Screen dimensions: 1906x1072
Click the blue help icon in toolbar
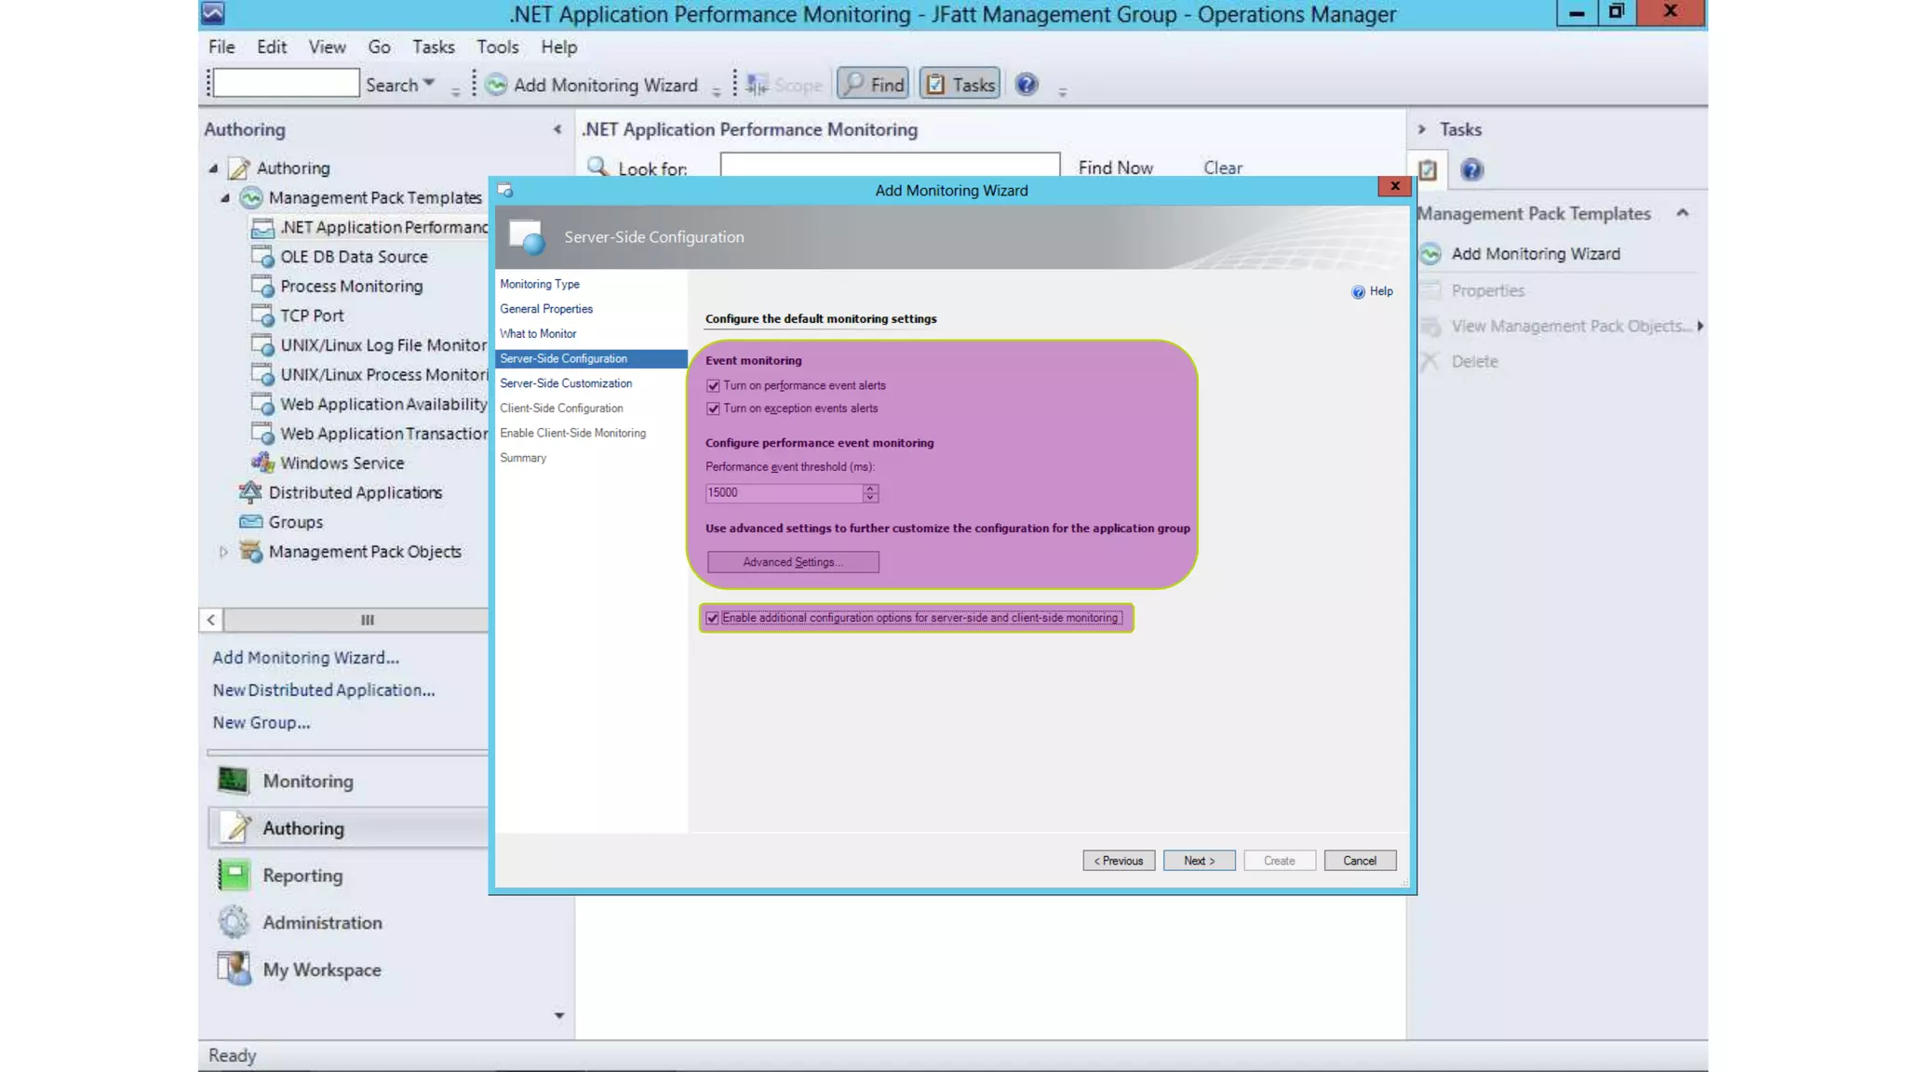[x=1026, y=85]
